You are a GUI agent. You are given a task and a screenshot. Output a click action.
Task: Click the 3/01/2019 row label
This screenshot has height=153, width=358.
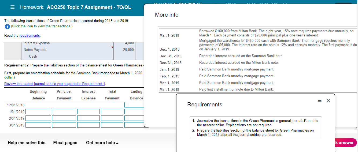tap(17, 125)
